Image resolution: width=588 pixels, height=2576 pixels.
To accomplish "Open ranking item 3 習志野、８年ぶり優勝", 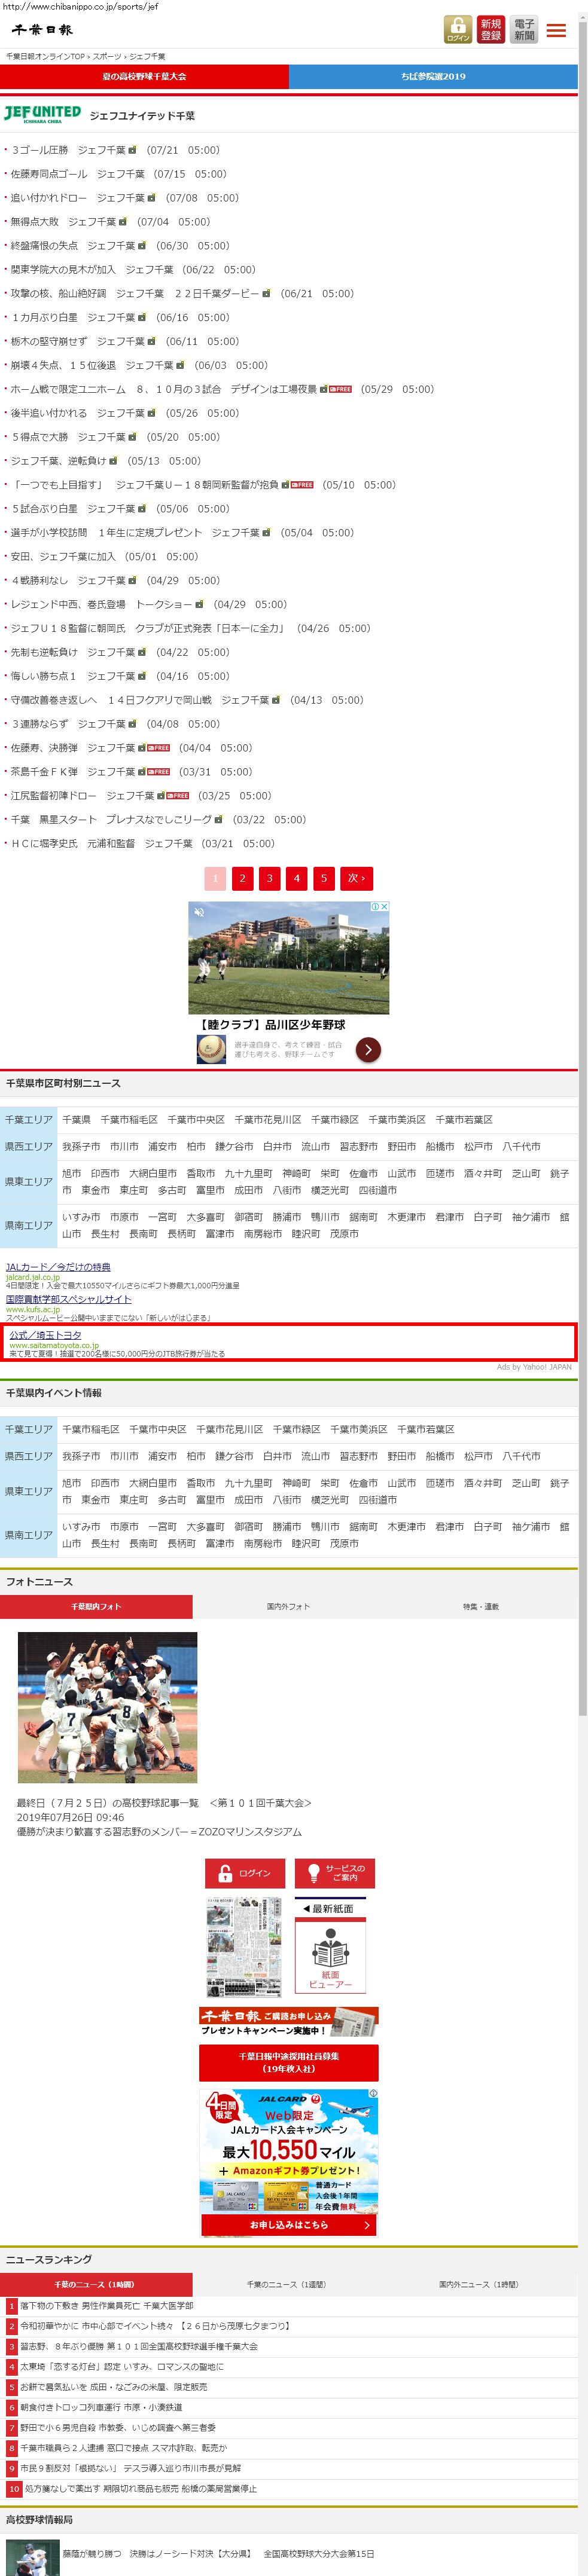I will (138, 2346).
